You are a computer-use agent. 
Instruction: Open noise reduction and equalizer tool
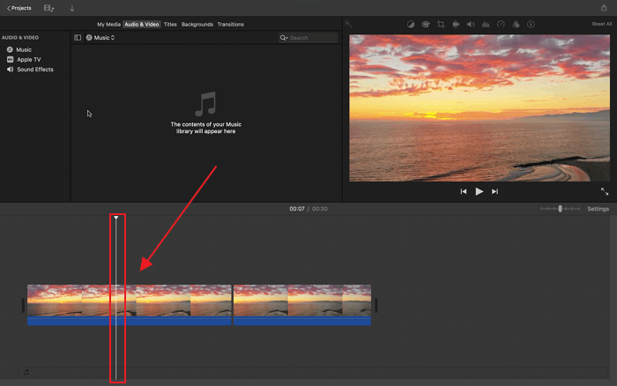point(485,25)
